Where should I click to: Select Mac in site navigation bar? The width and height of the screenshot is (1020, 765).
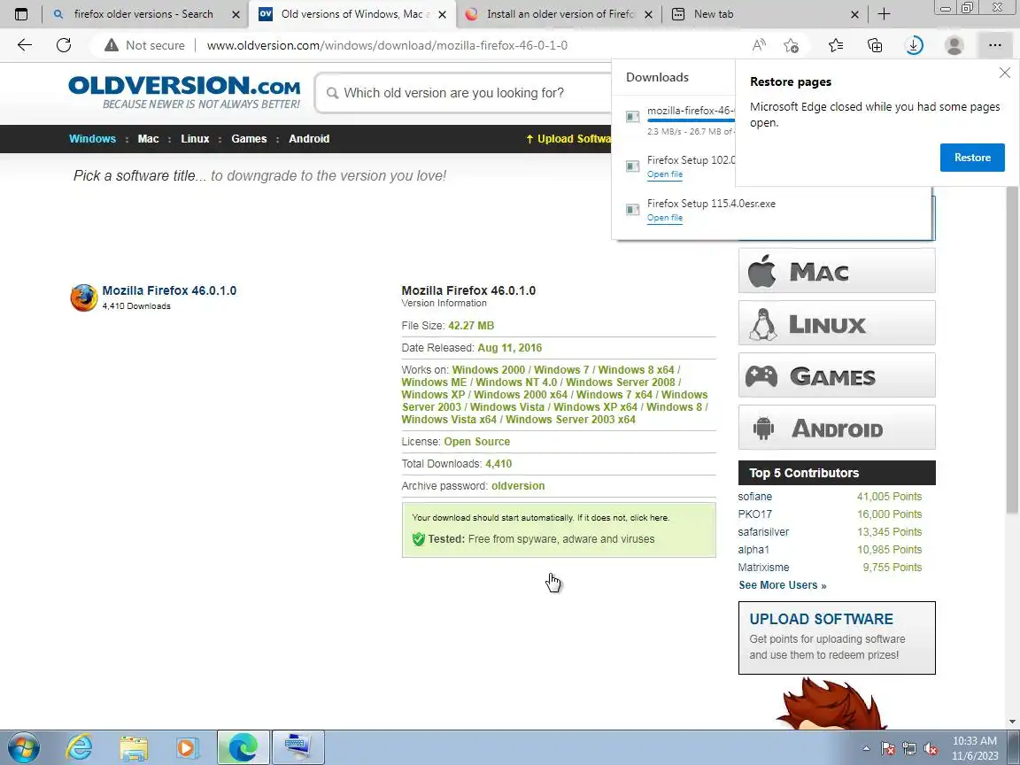149,138
